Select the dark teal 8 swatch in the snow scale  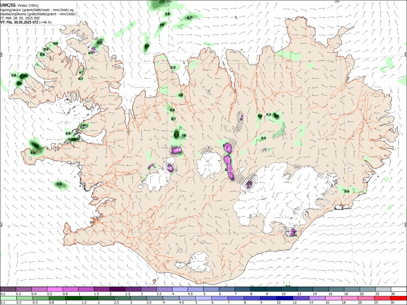coord(258,289)
